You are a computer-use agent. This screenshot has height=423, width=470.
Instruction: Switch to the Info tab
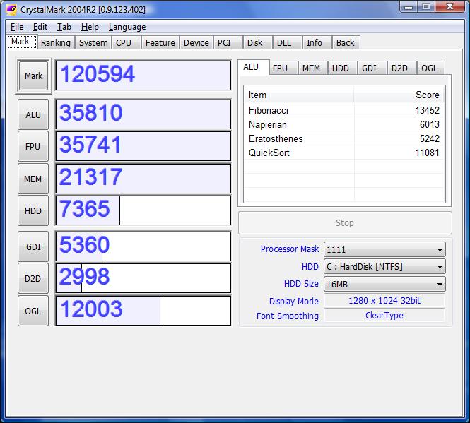coord(317,42)
